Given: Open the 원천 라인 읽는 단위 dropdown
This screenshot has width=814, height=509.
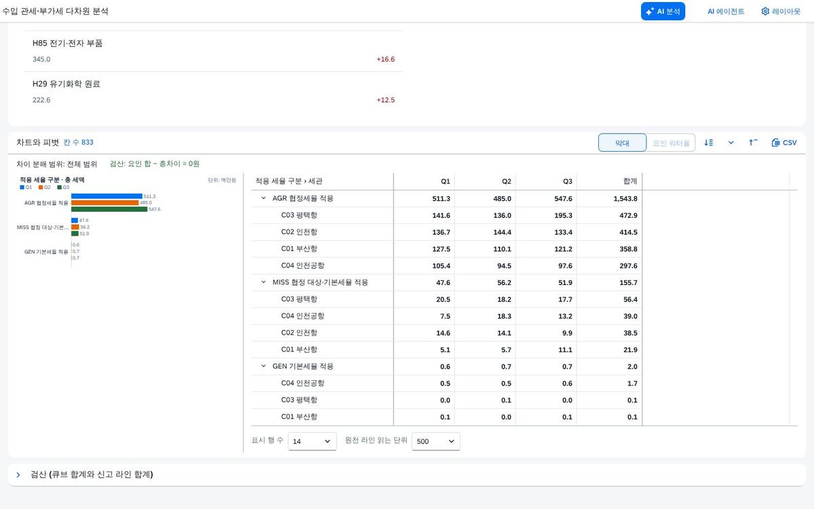Looking at the screenshot, I should [x=435, y=441].
